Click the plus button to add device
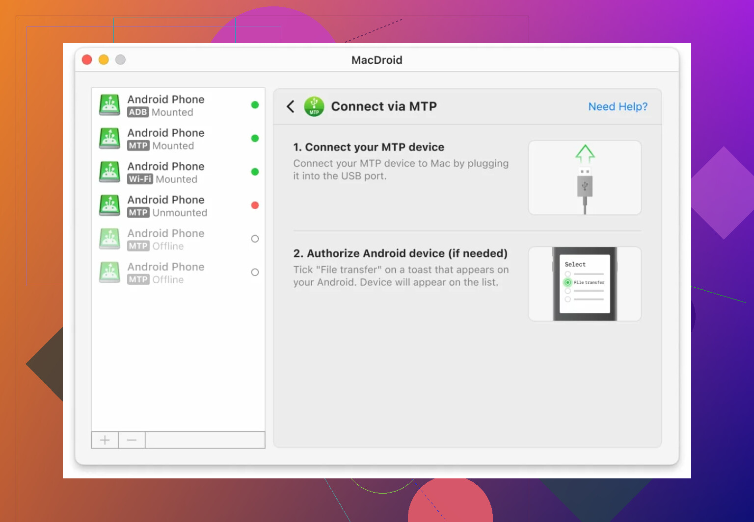 click(105, 440)
